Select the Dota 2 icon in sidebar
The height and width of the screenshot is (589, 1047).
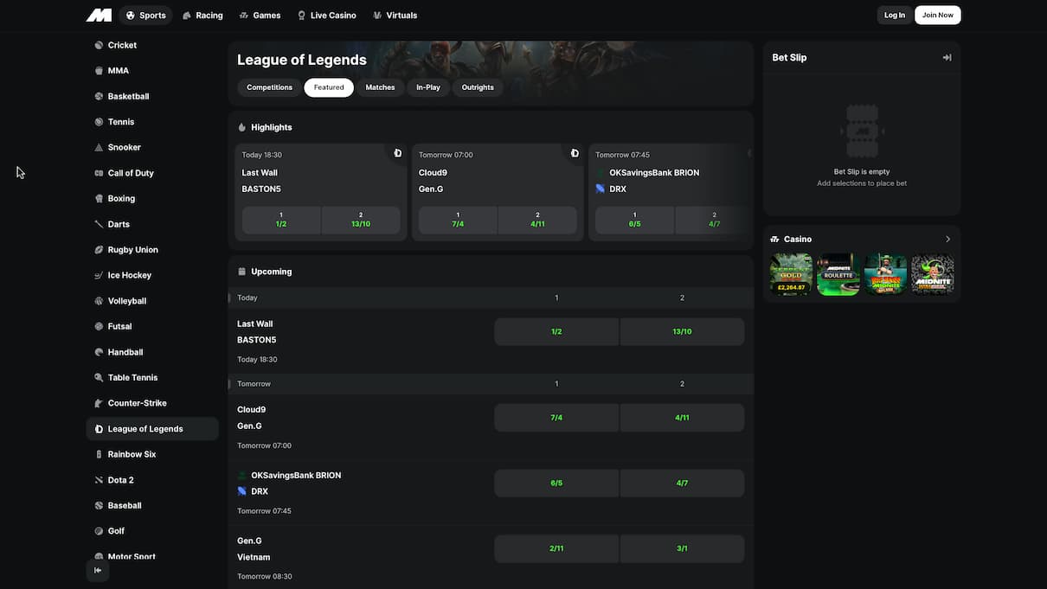(x=99, y=480)
